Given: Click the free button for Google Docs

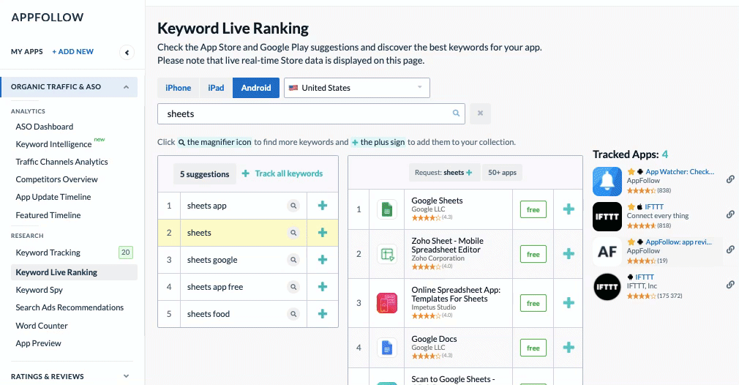Looking at the screenshot, I should [x=533, y=348].
